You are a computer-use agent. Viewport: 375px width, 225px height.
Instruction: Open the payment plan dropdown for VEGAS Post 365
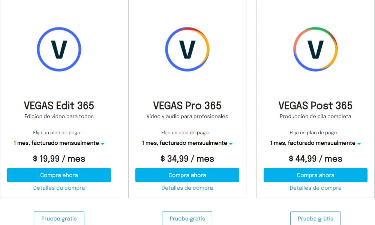pos(315,143)
